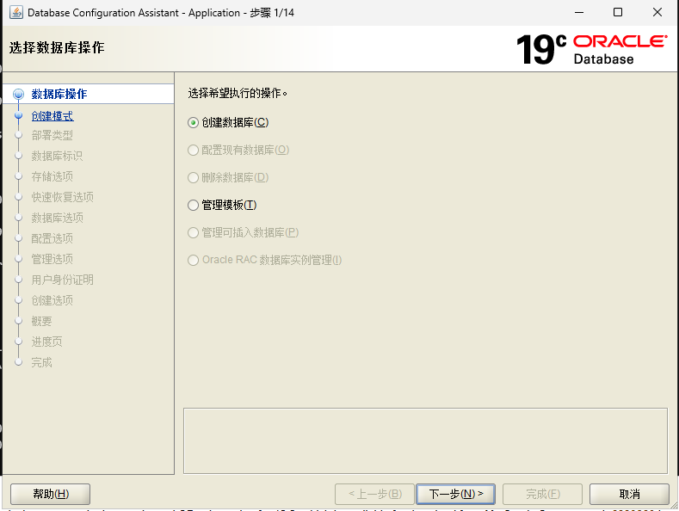
Task: Select the 配置现有数据库(O) radio option
Action: pos(238,150)
